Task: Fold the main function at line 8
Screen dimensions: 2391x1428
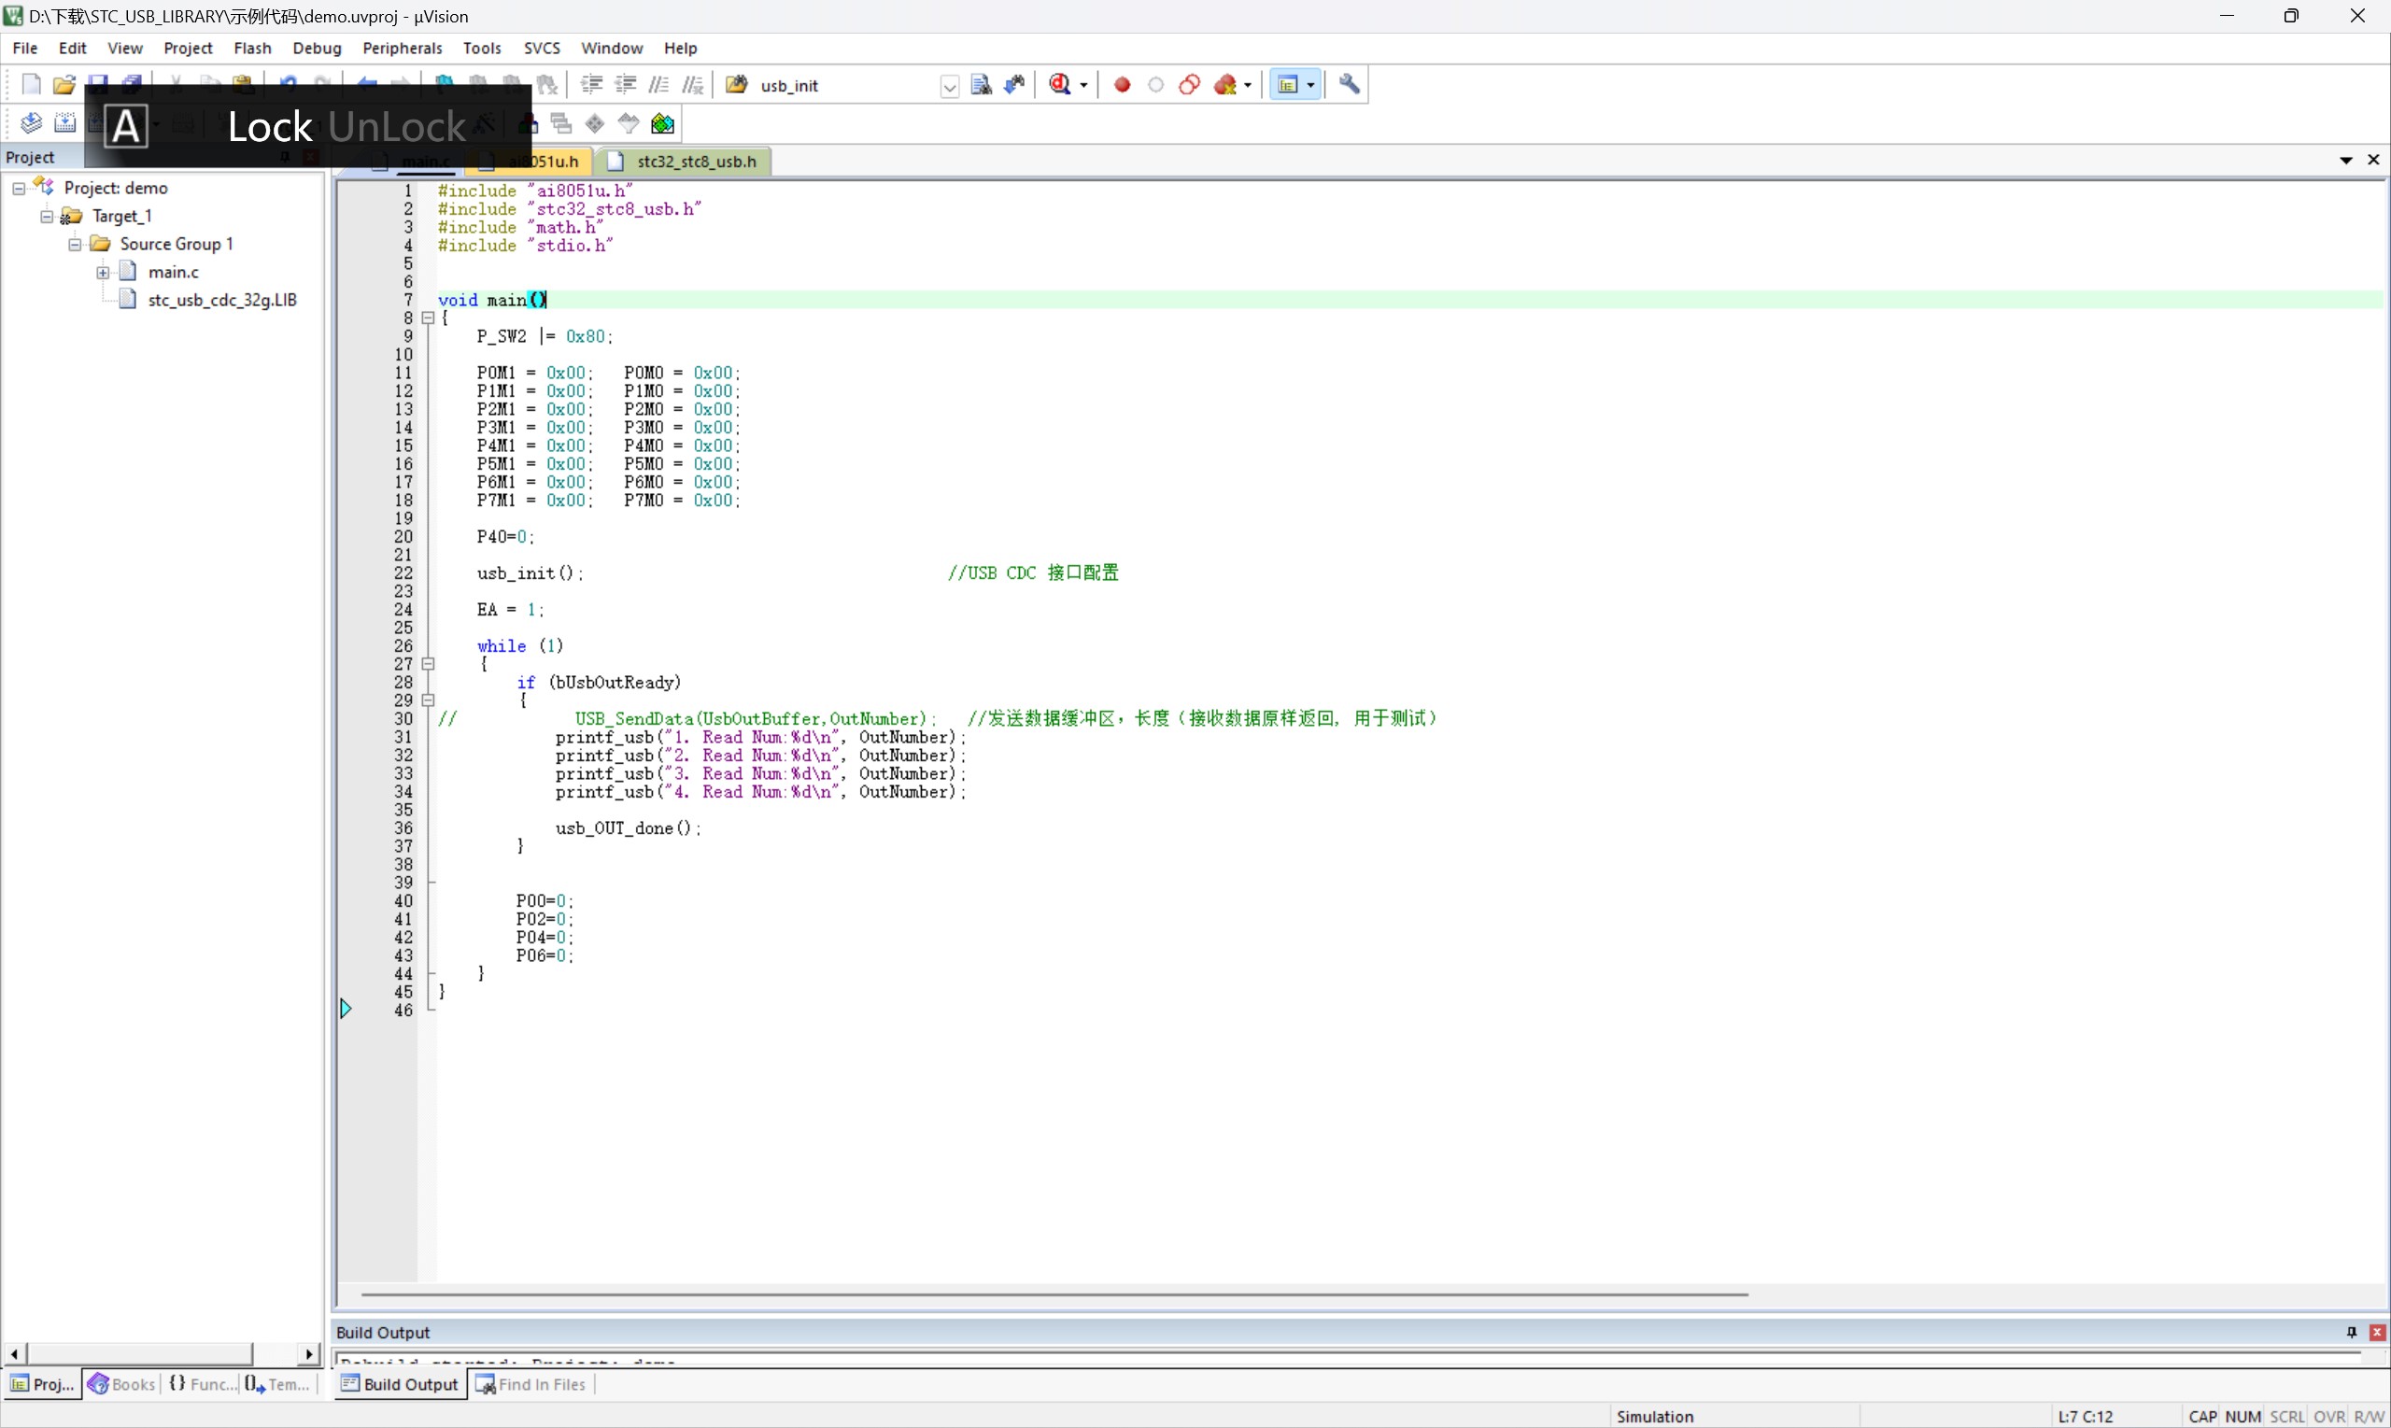Action: 428,318
